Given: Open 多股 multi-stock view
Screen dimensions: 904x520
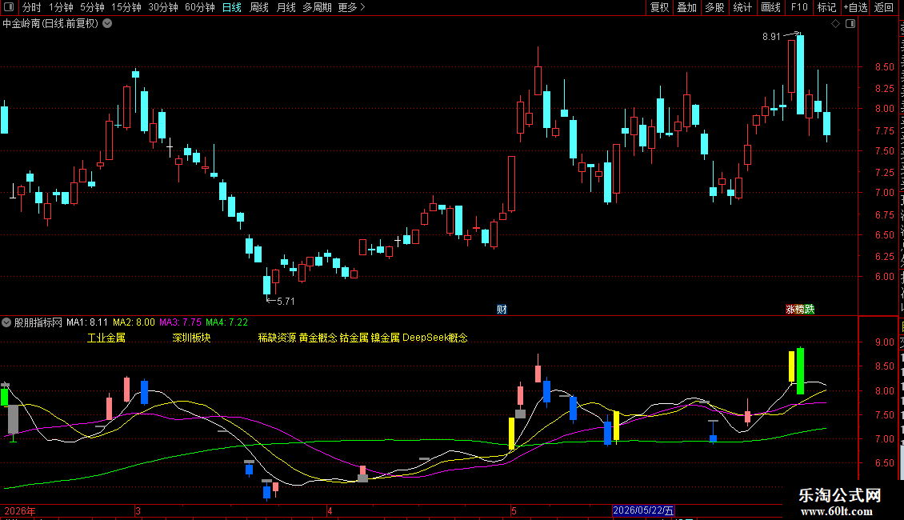Looking at the screenshot, I should click(x=714, y=7).
